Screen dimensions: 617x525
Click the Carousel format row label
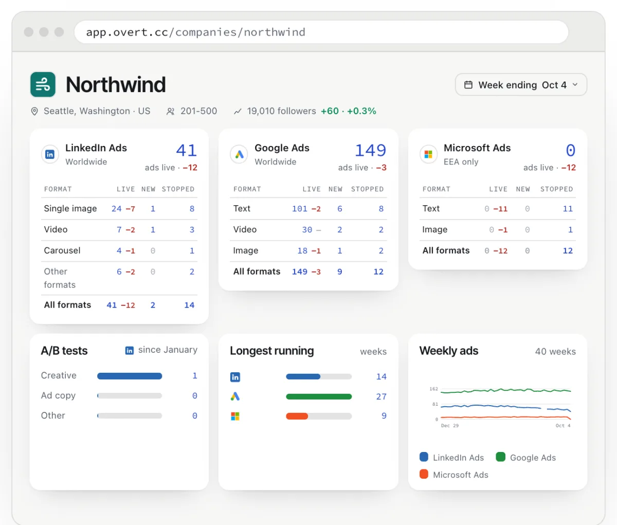62,250
